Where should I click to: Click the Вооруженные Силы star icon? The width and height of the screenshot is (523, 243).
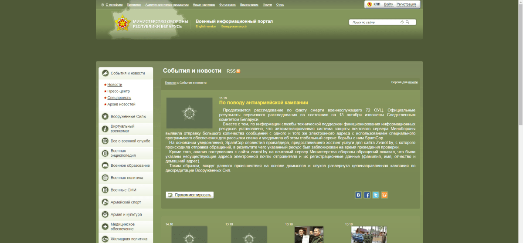tap(105, 117)
